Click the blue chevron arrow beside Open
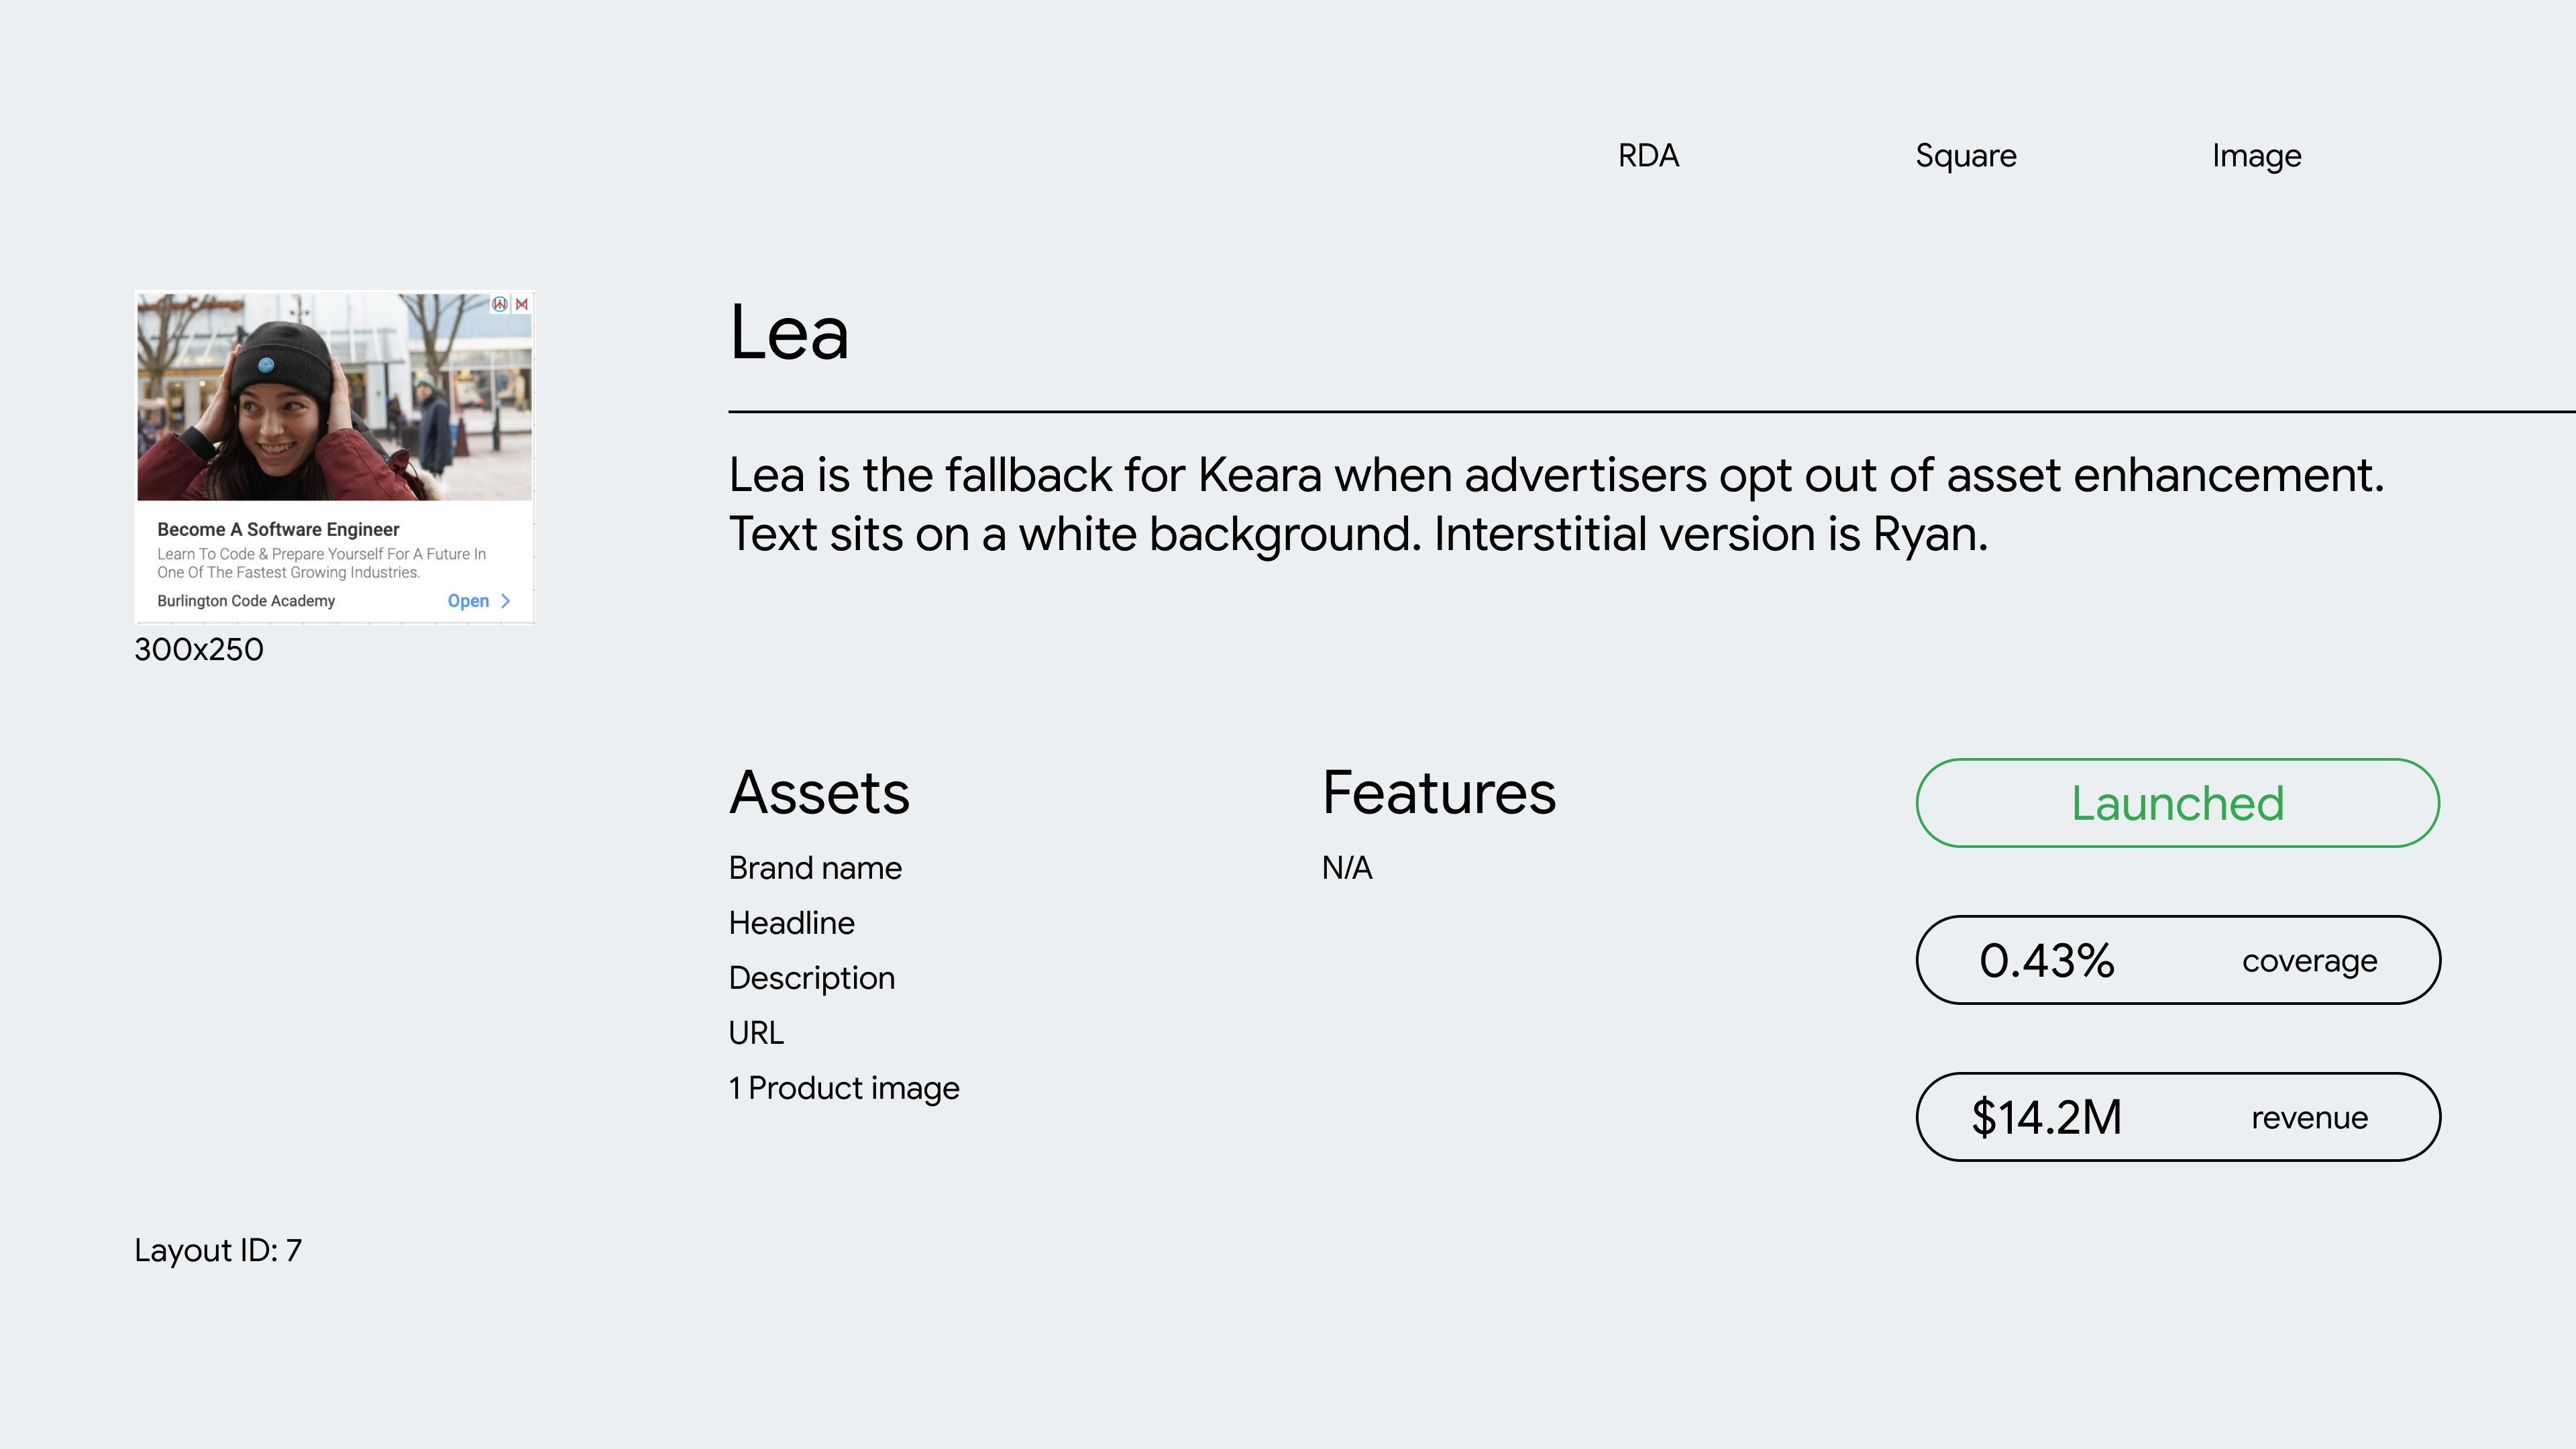 (506, 601)
